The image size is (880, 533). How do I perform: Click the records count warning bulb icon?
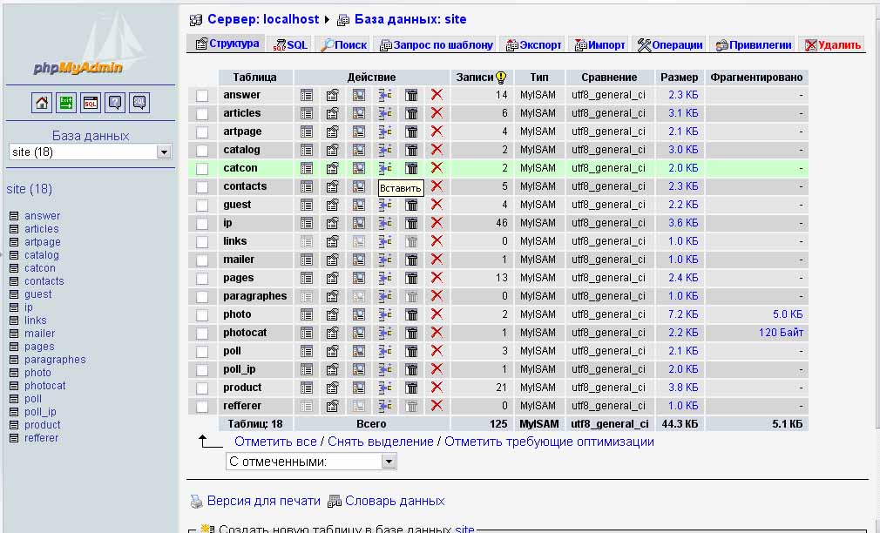[x=501, y=78]
